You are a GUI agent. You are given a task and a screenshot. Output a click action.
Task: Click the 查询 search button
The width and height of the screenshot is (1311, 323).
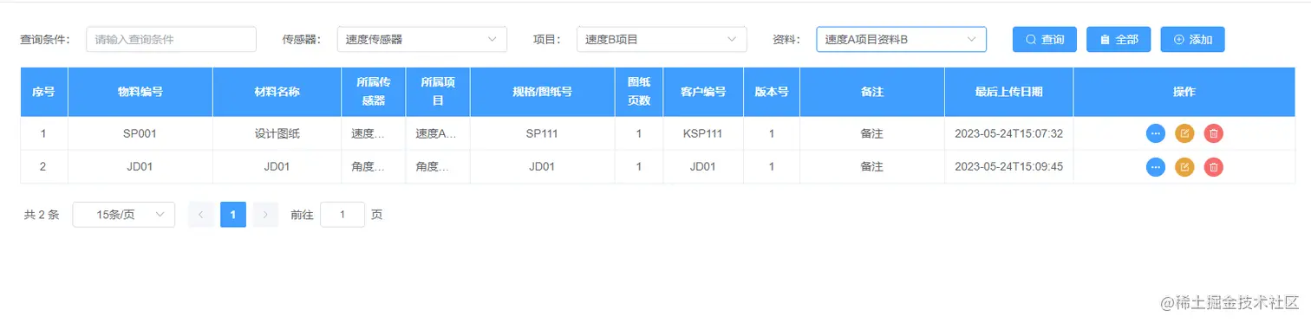(1045, 39)
